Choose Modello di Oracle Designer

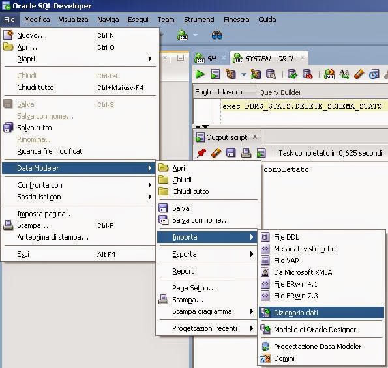pos(321,330)
